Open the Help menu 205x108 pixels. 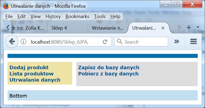(x=115, y=16)
